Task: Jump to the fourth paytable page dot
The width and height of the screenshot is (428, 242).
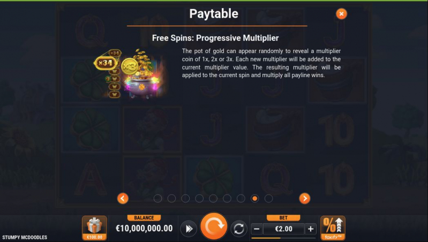Action: [x=199, y=198]
